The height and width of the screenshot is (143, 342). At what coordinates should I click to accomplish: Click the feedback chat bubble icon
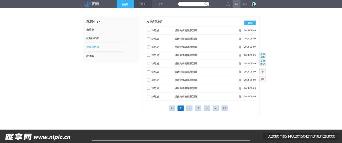click(263, 79)
